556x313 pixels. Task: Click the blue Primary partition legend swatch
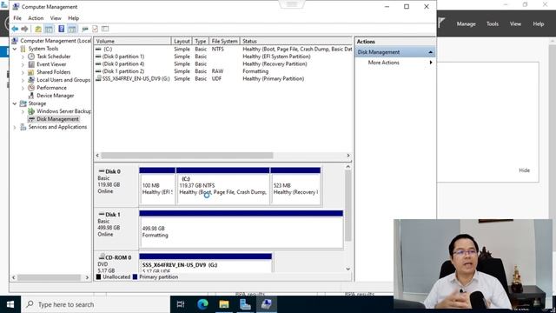135,276
